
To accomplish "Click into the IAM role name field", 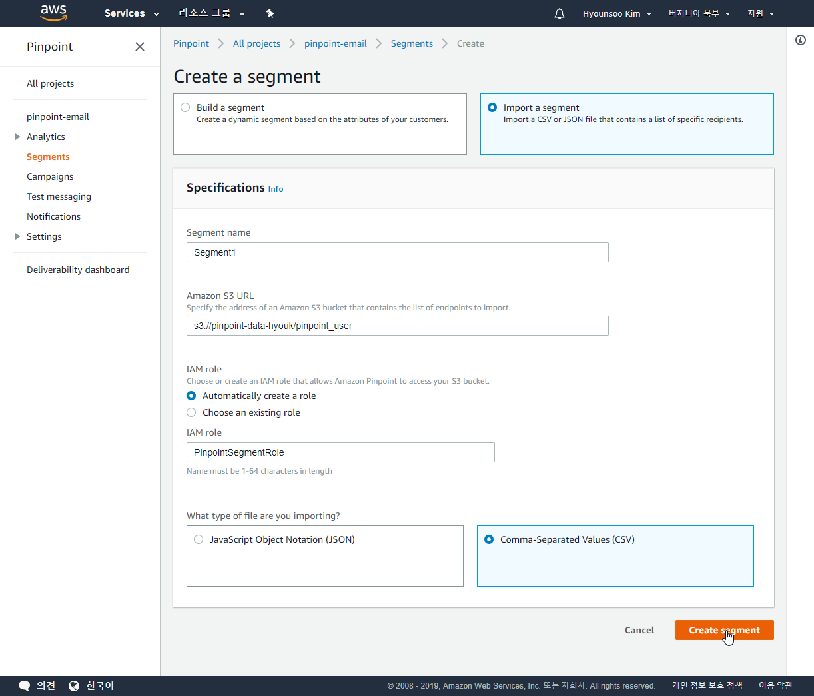I will coord(340,452).
